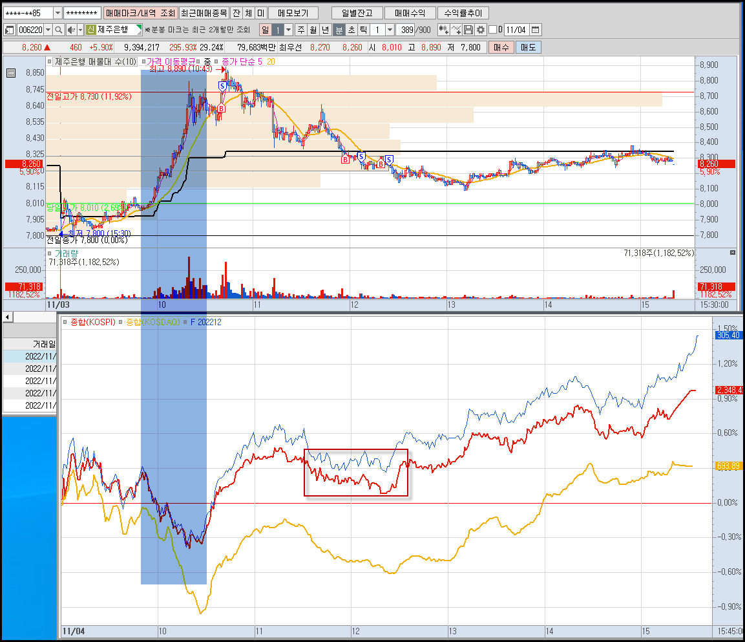This screenshot has height=642, width=745.
Task: Click the 최우선 label in quote bar
Action: pyautogui.click(x=290, y=48)
